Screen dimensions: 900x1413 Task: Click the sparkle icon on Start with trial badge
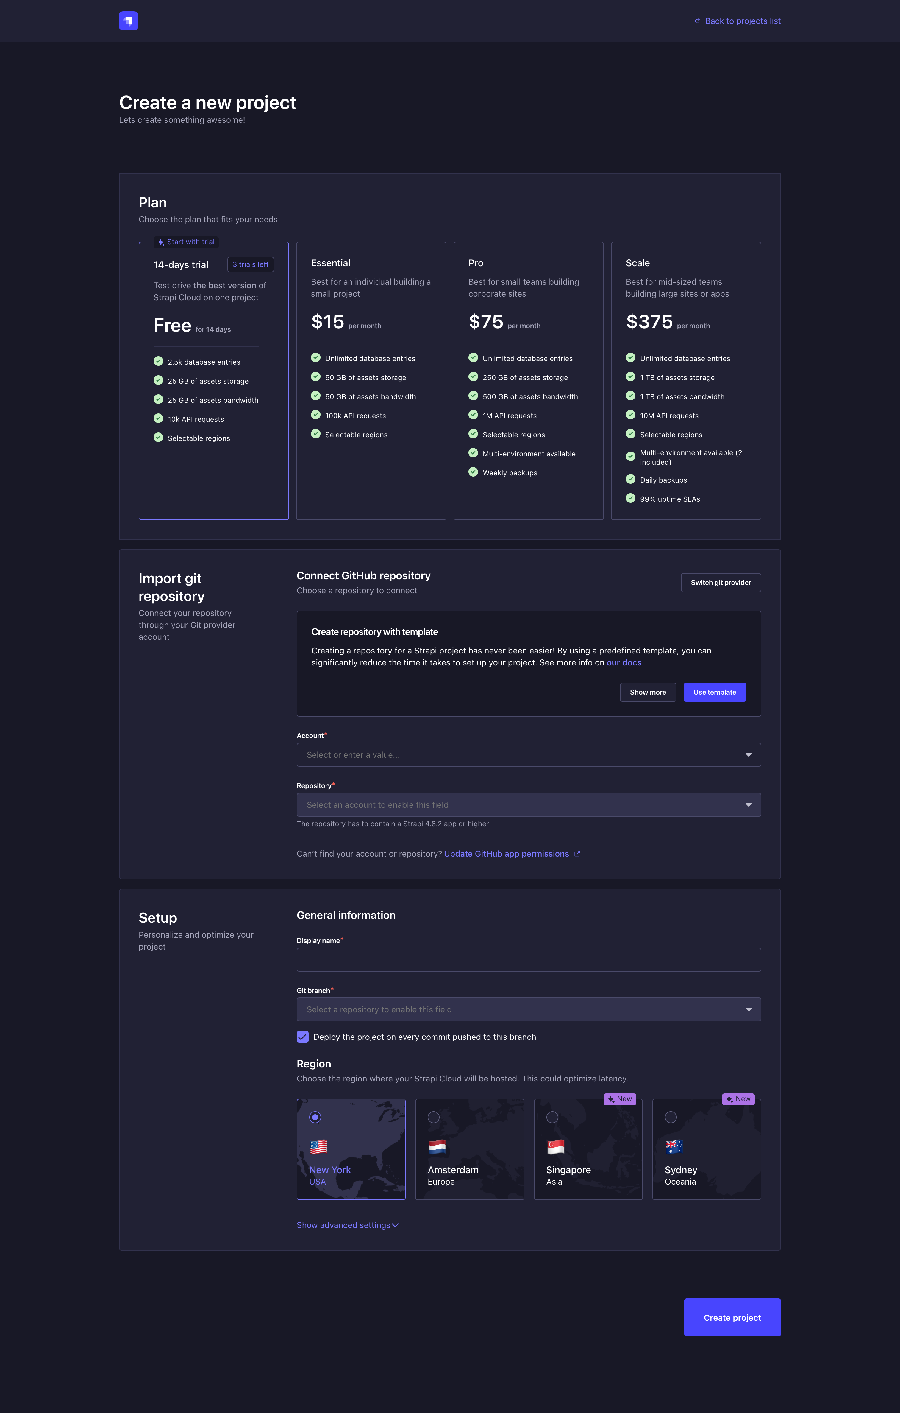point(161,241)
